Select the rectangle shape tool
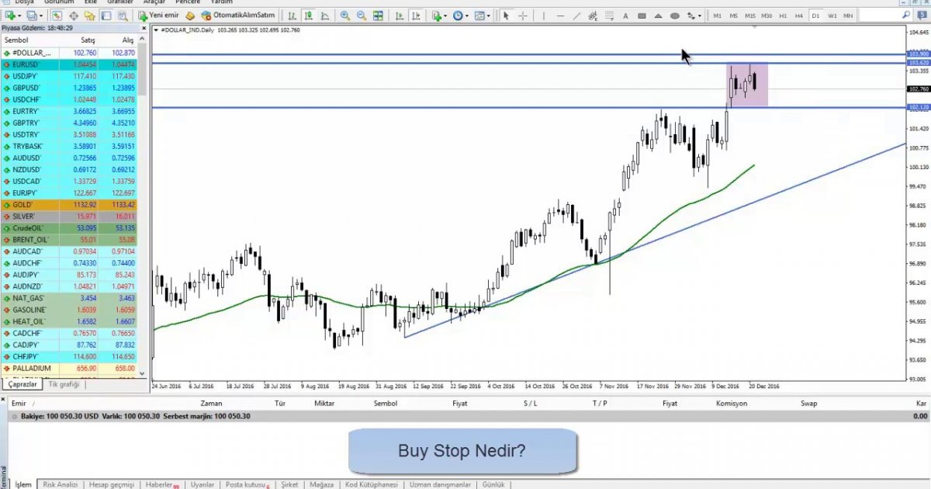Image resolution: width=931 pixels, height=489 pixels. (642, 16)
